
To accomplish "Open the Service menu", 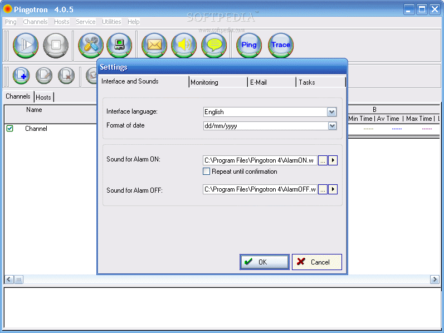I will point(86,22).
